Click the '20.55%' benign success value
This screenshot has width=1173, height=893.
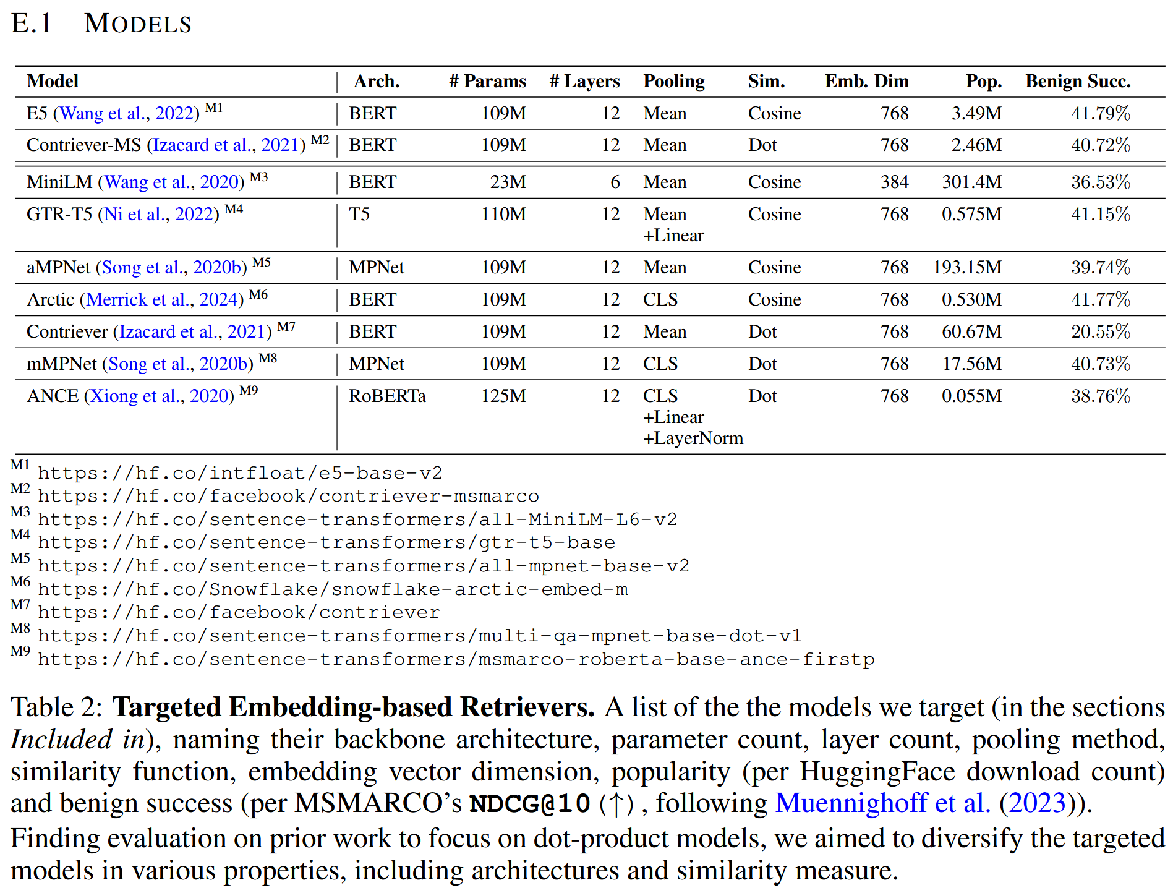click(1101, 332)
